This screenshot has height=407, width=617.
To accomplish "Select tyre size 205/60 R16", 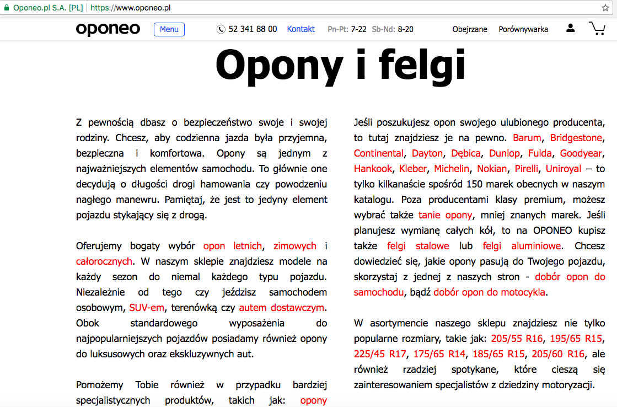I will [x=558, y=354].
